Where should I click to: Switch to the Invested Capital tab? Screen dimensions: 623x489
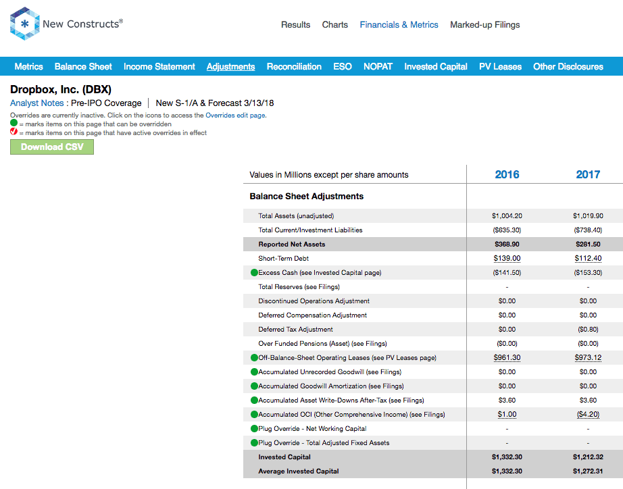[x=436, y=66]
